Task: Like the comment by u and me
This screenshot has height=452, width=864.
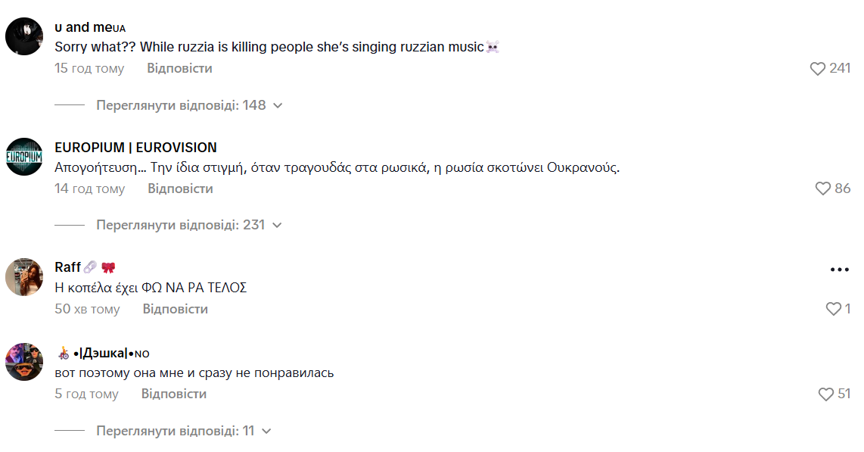Action: (818, 69)
